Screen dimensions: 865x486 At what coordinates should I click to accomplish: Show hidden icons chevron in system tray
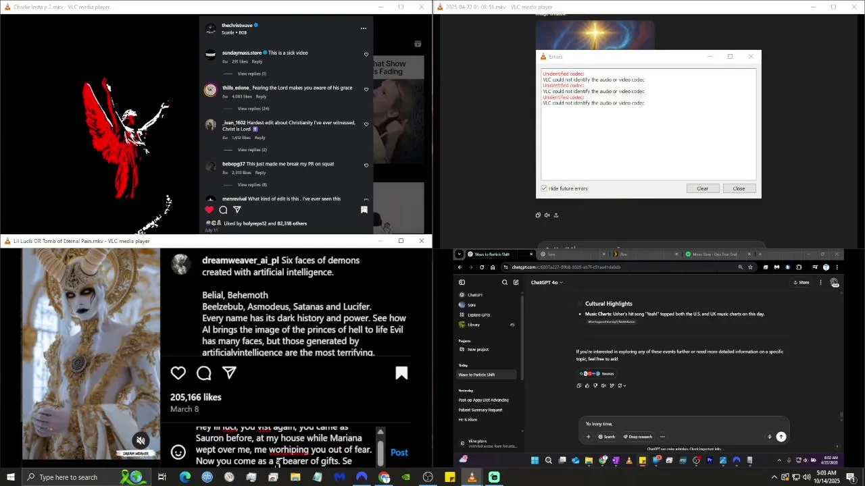[774, 477]
